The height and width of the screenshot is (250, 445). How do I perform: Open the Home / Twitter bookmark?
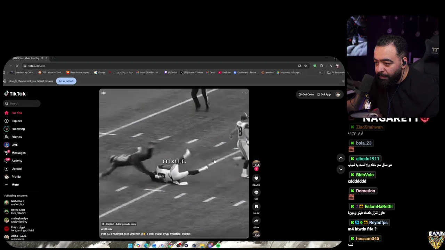pos(192,73)
